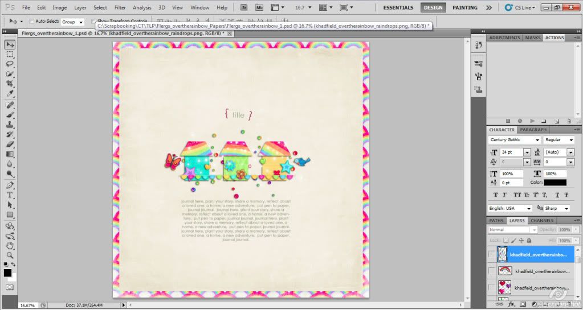Switch to the Channels tab
The height and width of the screenshot is (310, 583).
click(x=541, y=221)
